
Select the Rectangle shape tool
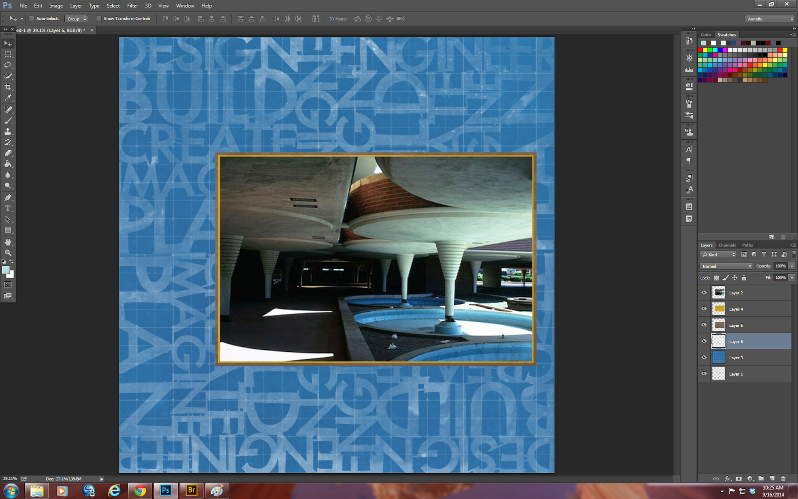8,231
